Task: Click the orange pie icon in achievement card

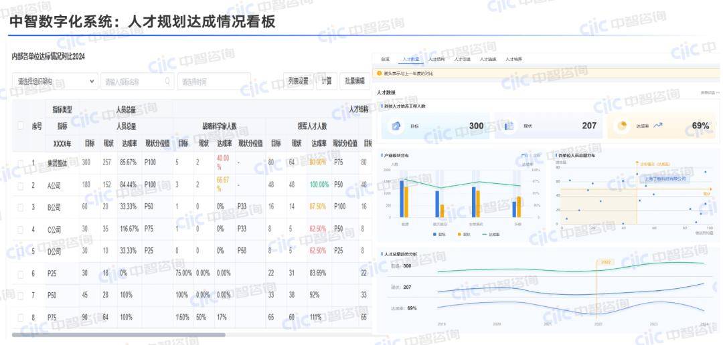Action: coord(622,126)
